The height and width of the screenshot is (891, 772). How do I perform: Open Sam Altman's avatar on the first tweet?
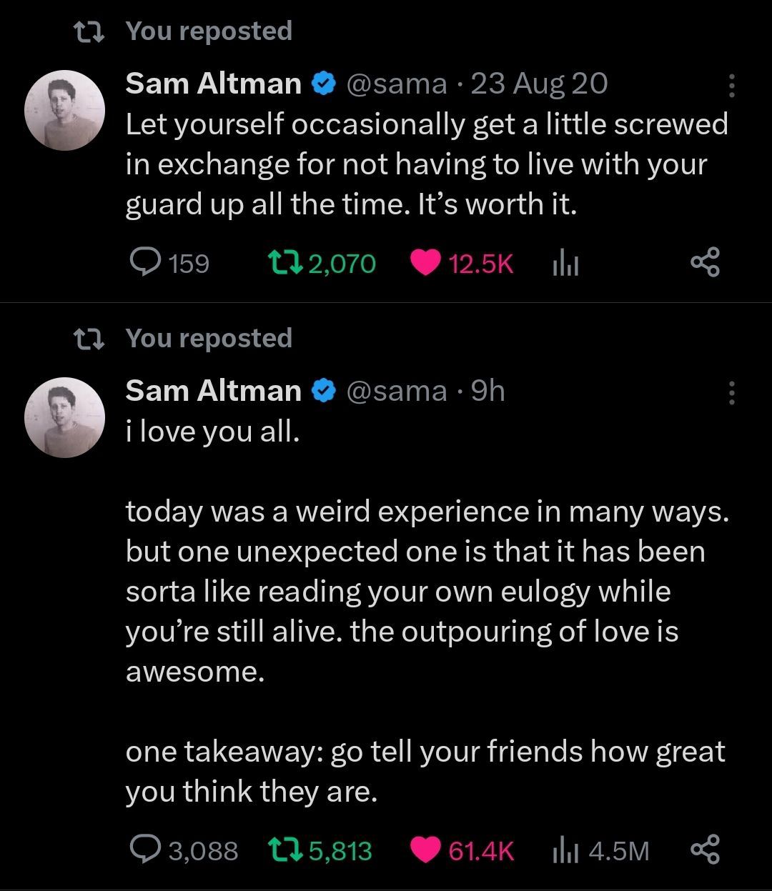click(64, 110)
